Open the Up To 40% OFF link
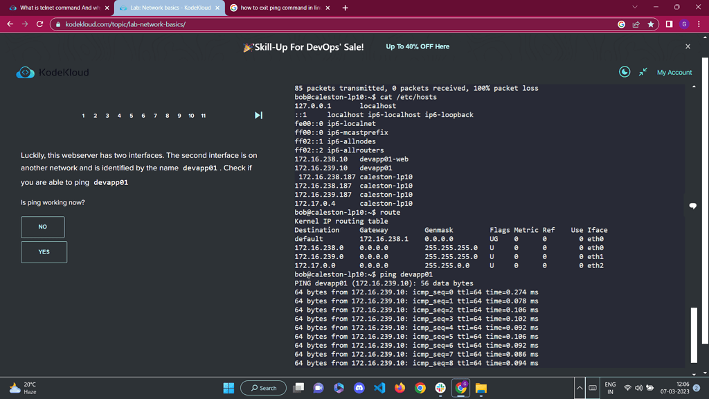The width and height of the screenshot is (709, 399). click(x=418, y=46)
